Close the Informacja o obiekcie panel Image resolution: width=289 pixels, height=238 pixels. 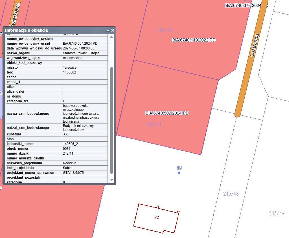click(113, 30)
